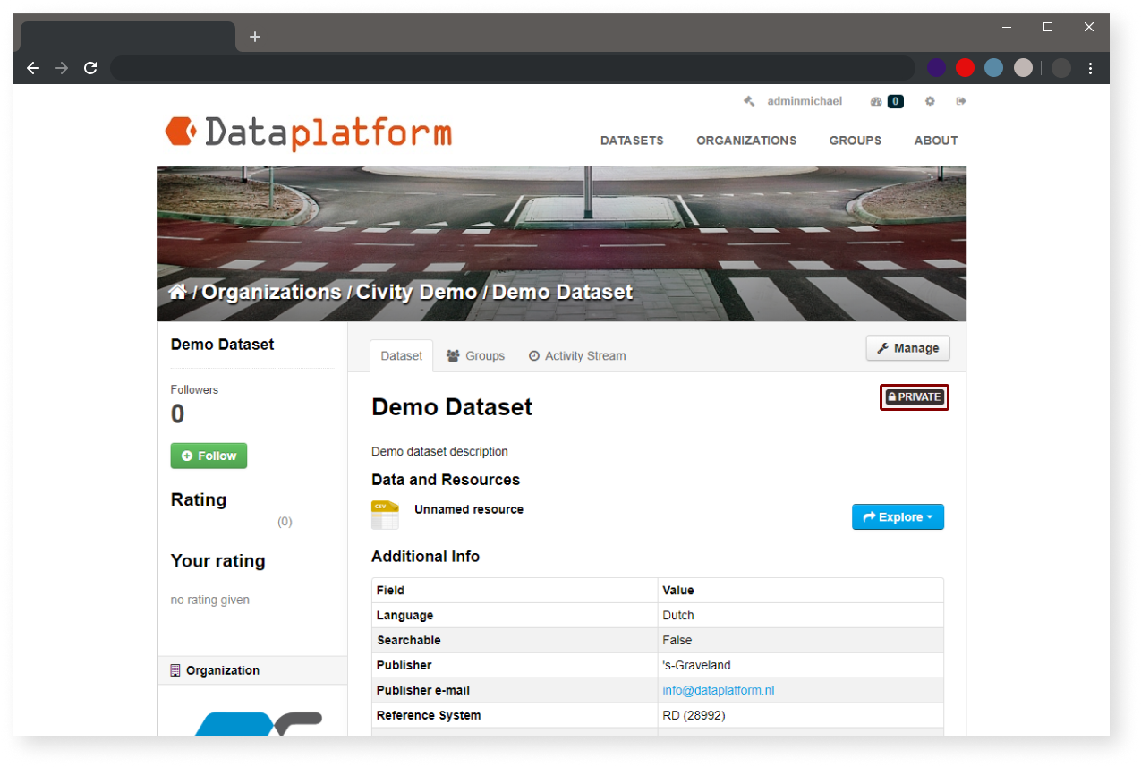Image resolution: width=1141 pixels, height=767 pixels.
Task: Click the 'Dutch' language value
Action: (x=678, y=615)
